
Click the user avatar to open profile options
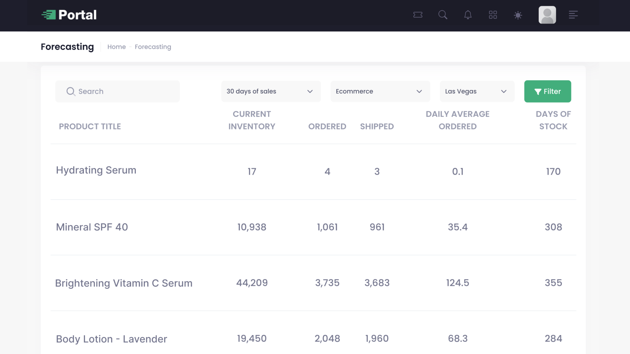click(547, 15)
